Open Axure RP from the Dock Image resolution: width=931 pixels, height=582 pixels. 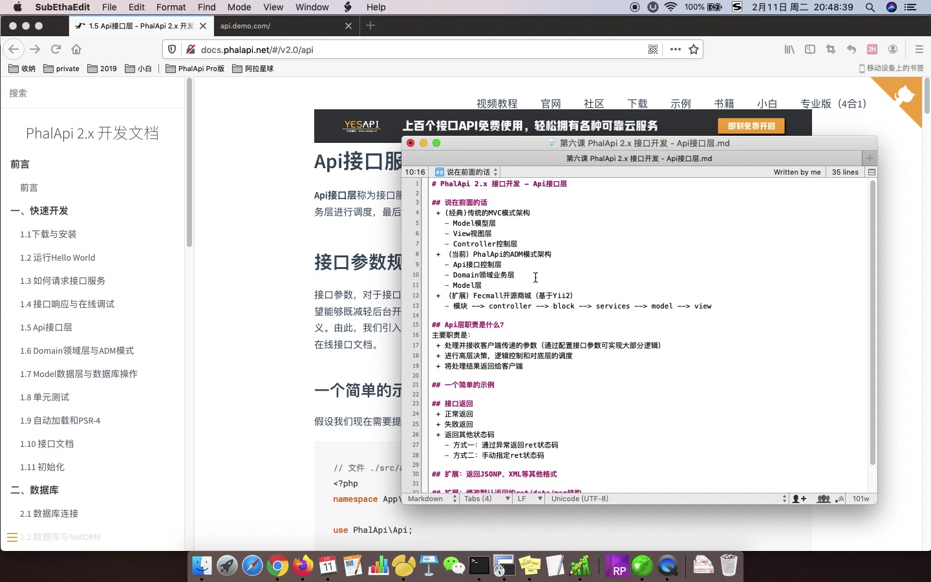coord(617,566)
